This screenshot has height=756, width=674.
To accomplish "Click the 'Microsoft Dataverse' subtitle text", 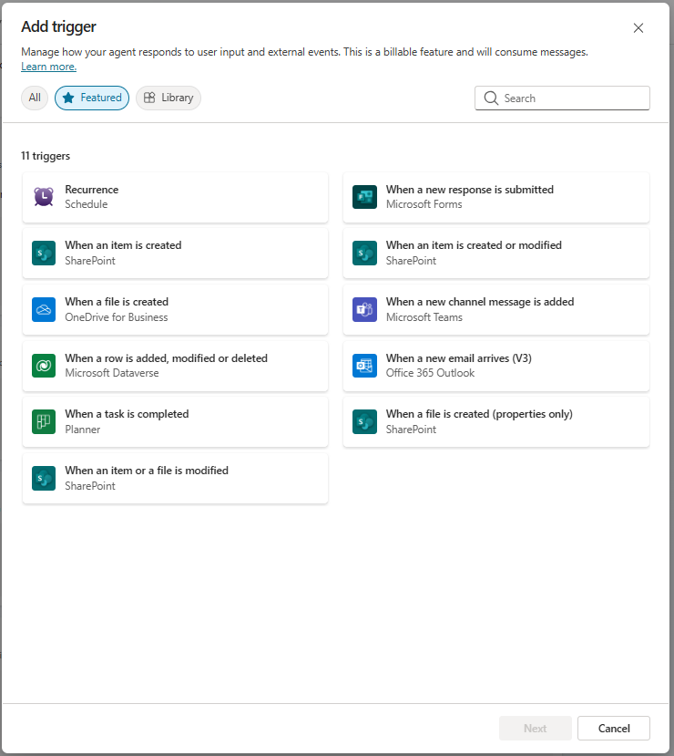I will pos(112,373).
